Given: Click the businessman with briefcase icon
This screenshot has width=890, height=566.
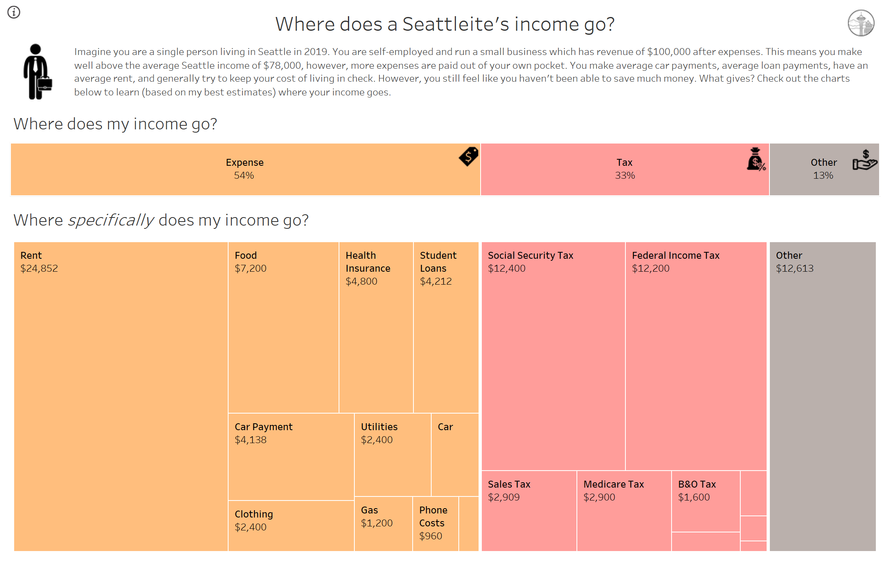Looking at the screenshot, I should tap(38, 72).
